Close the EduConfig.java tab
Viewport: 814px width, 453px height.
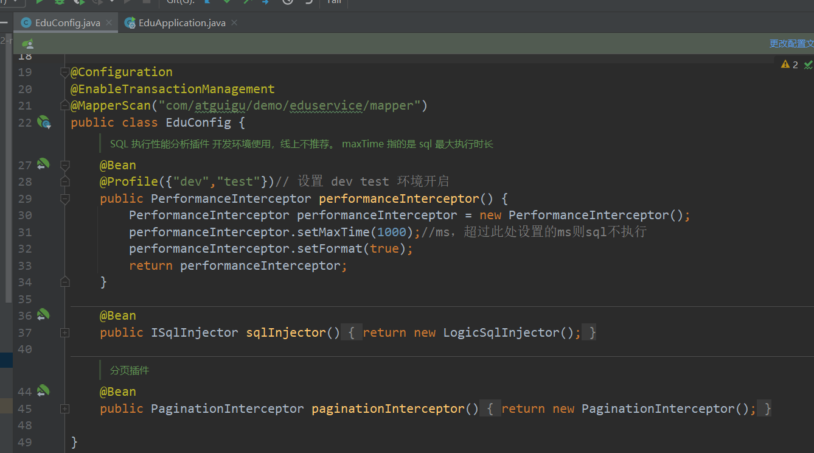(x=110, y=23)
